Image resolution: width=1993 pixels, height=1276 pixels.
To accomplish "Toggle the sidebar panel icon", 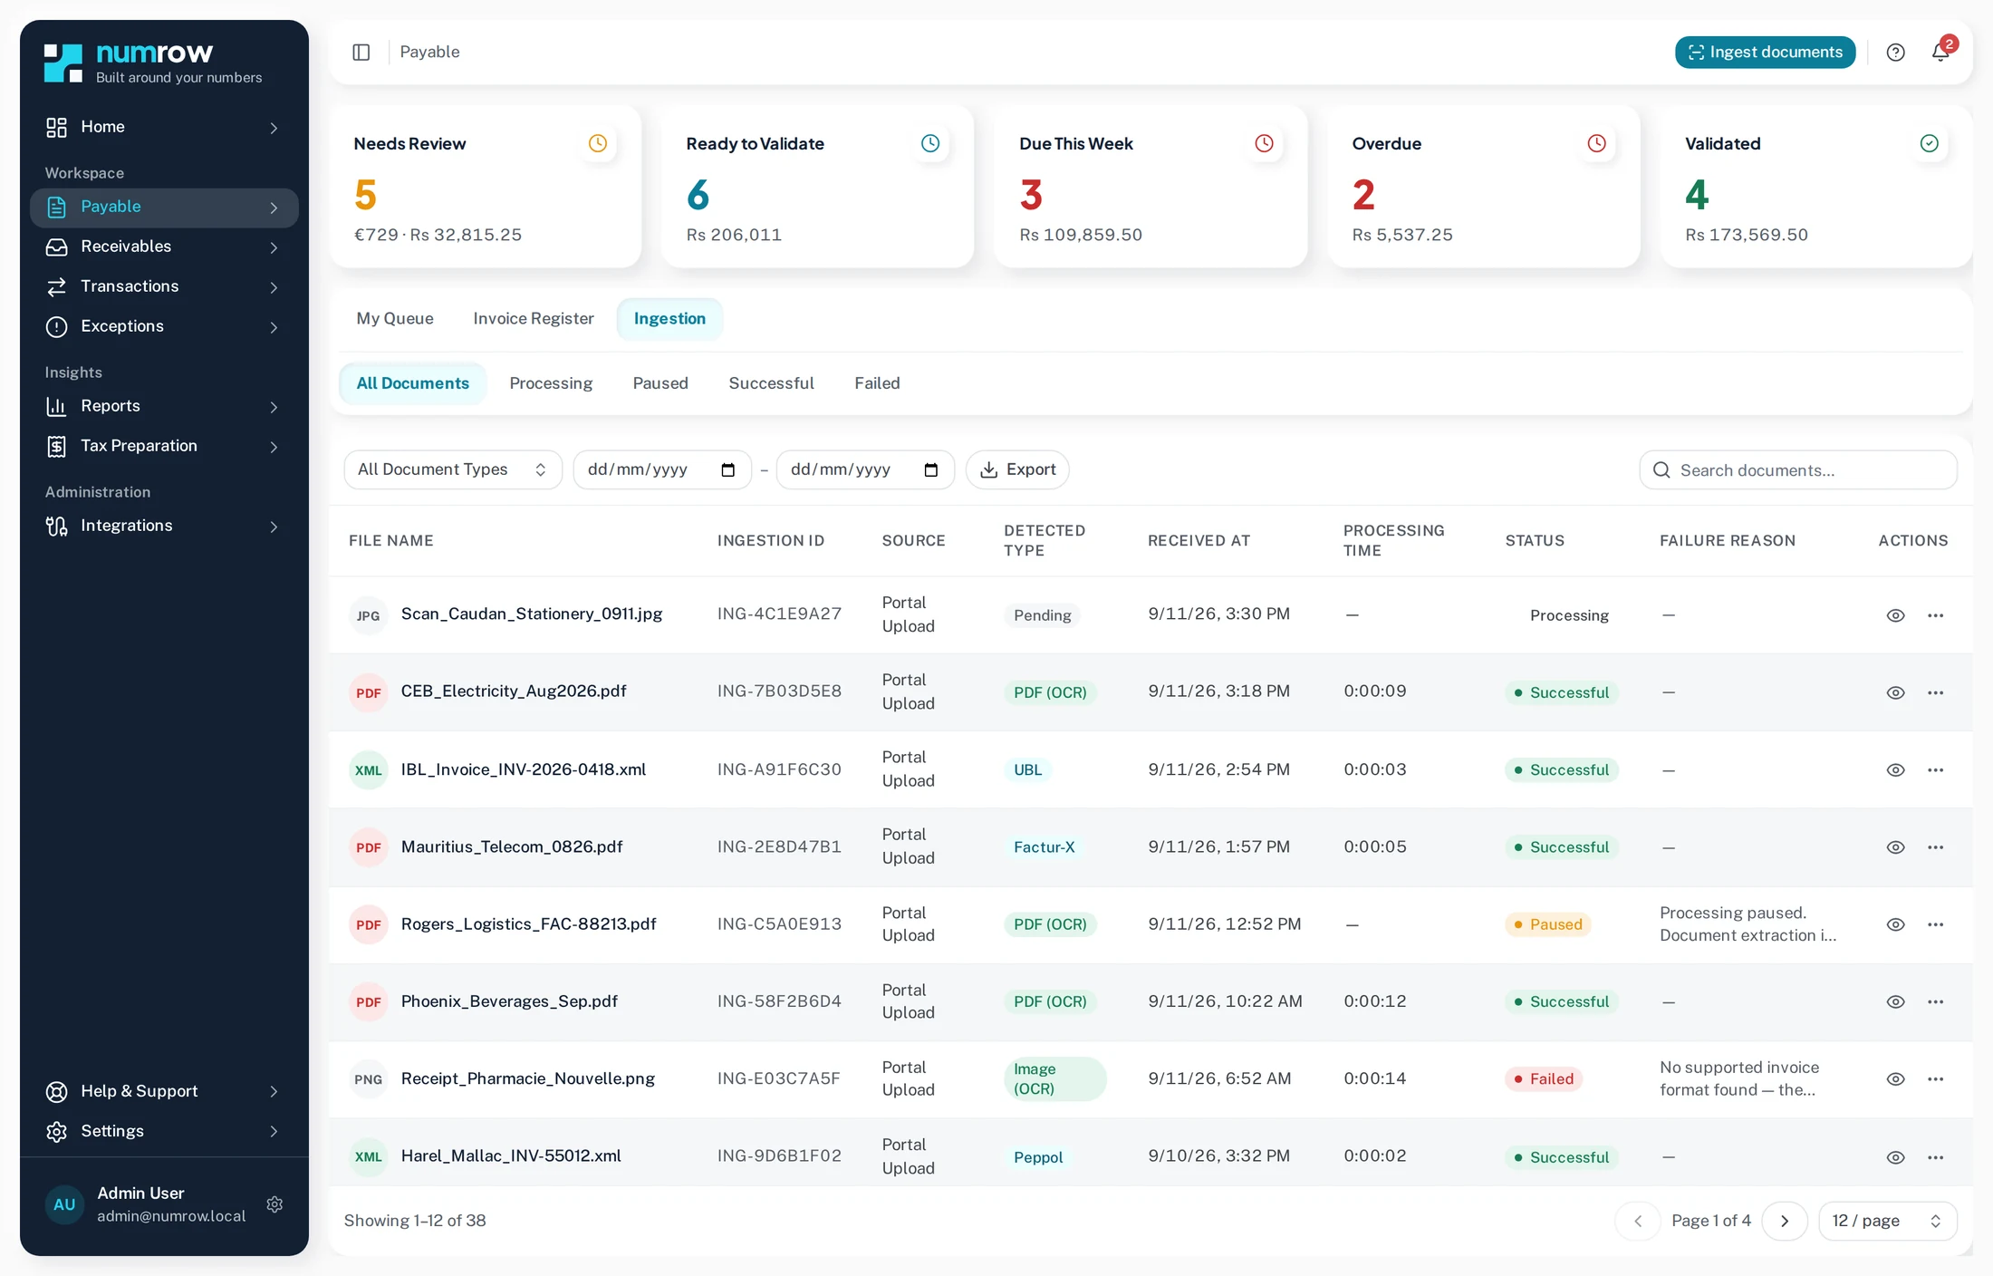I will (361, 53).
